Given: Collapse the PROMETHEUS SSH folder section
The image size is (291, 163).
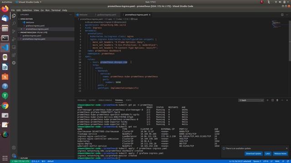Looking at the screenshot, I should pyautogui.click(x=33, y=32).
